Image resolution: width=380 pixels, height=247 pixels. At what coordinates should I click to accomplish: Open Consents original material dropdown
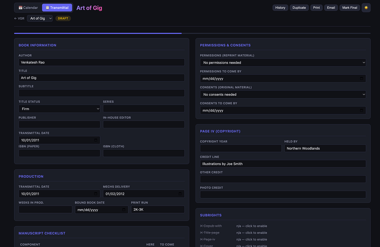pyautogui.click(x=283, y=94)
